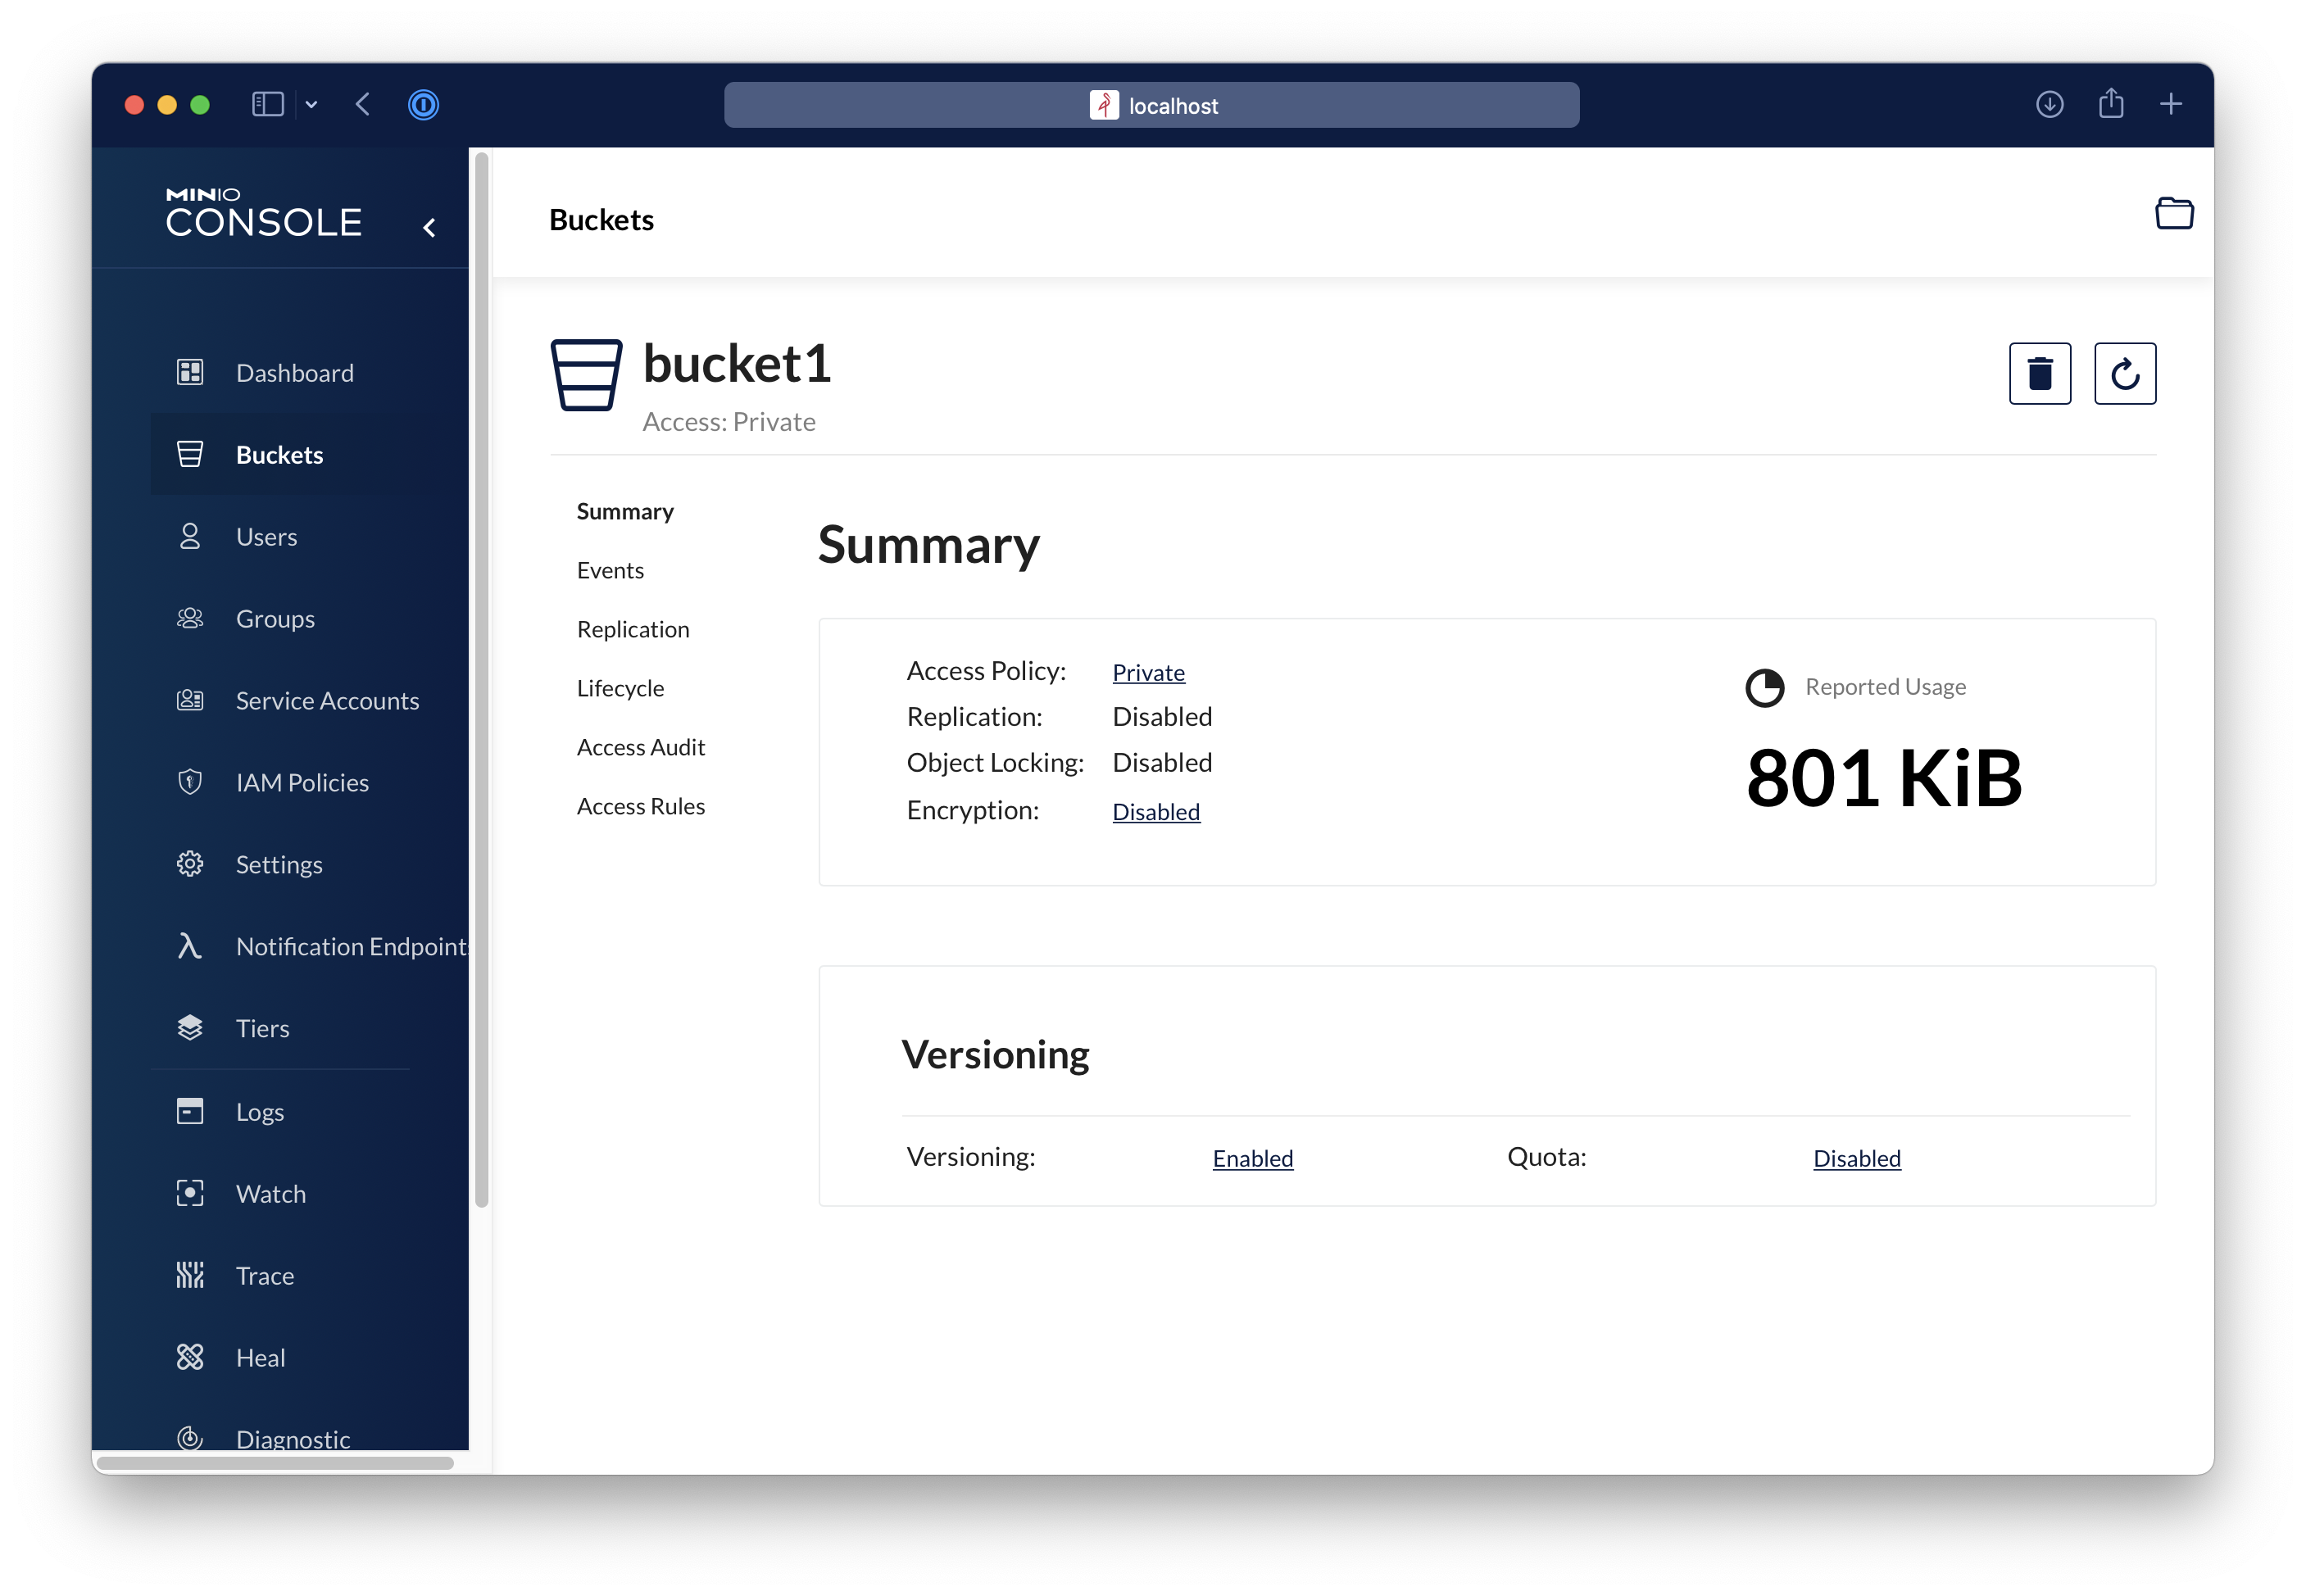Click the Disabled quota link
Viewport: 2306px width, 1596px height.
pyautogui.click(x=1856, y=1158)
